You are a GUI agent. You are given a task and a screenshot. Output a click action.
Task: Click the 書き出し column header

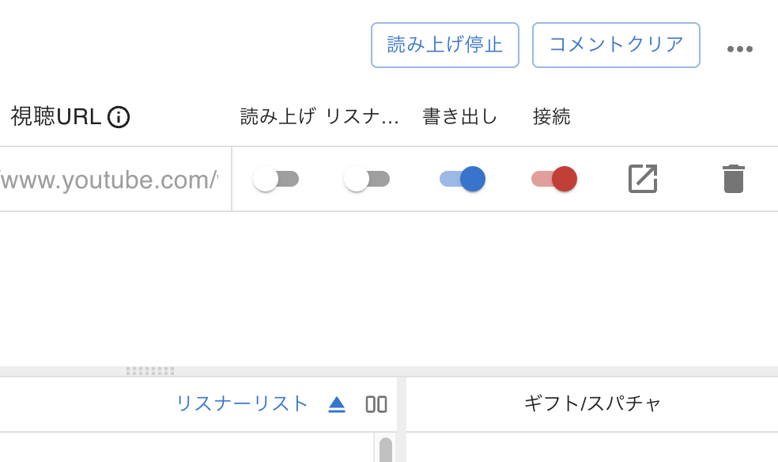coord(460,116)
